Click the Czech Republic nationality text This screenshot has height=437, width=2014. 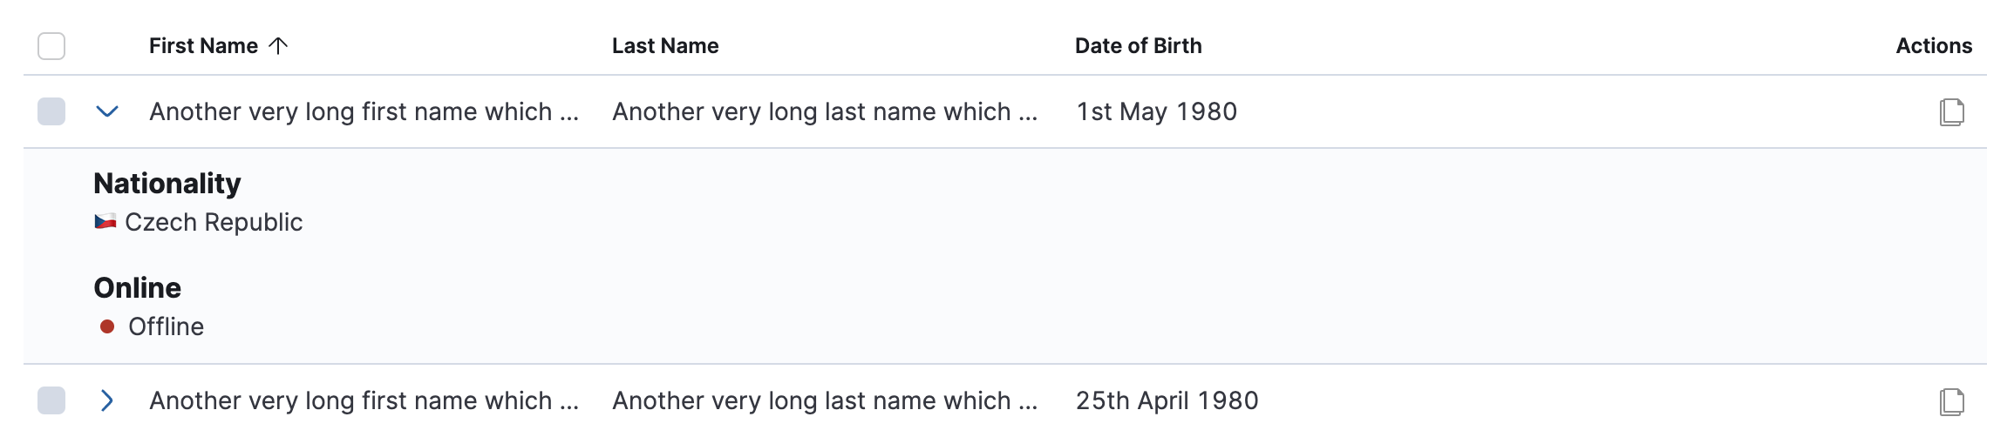pyautogui.click(x=214, y=222)
